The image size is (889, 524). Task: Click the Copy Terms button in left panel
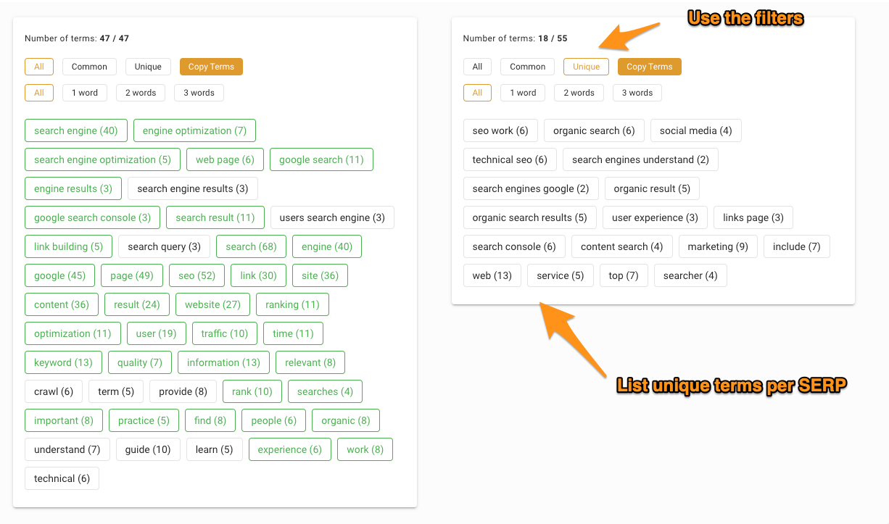(210, 66)
